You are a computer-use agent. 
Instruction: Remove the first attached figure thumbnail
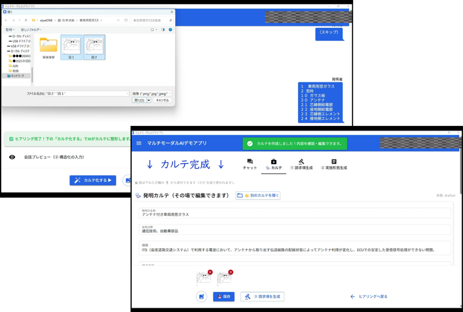[x=210, y=272]
